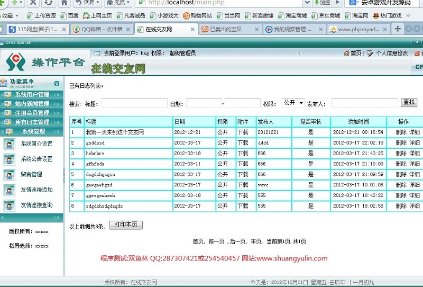Expand 所有日志管理 menu section
This screenshot has height=287, width=423.
pos(32,122)
